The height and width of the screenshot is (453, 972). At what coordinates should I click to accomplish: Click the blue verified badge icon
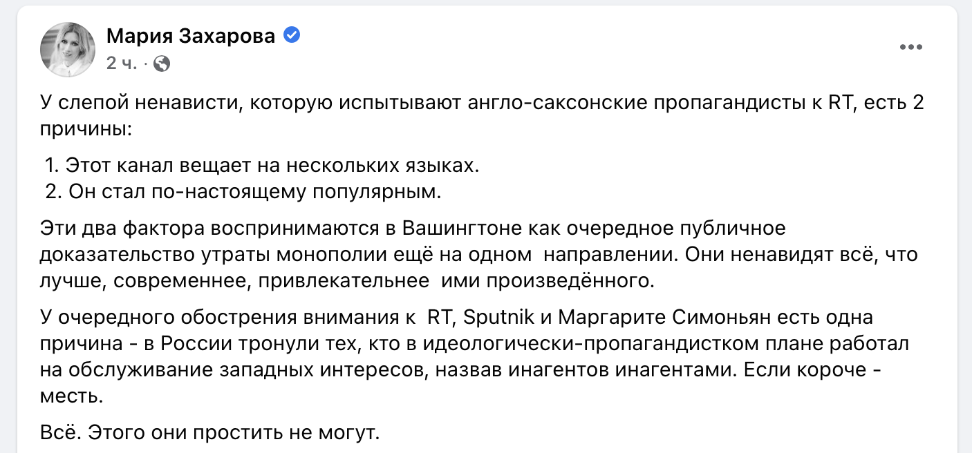[292, 35]
